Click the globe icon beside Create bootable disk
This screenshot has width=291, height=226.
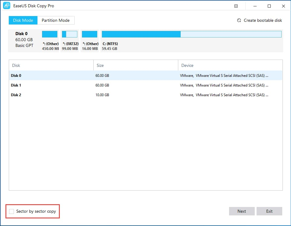tap(239, 20)
